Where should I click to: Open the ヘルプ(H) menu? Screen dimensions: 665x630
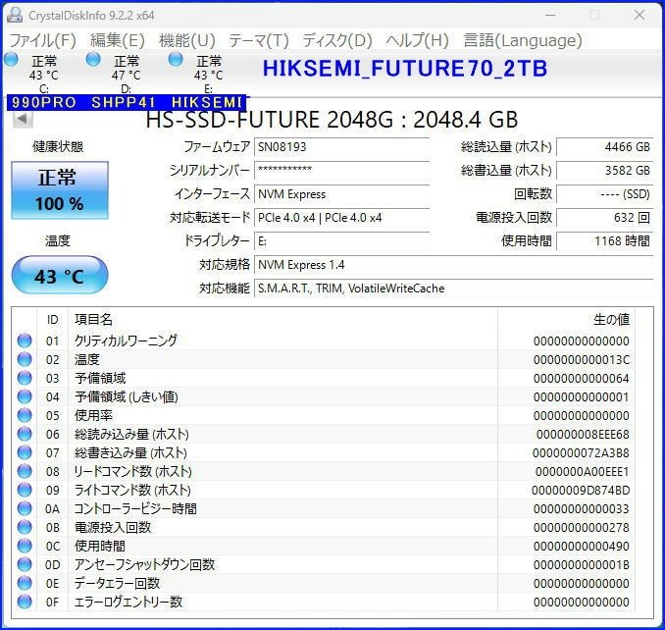point(417,41)
